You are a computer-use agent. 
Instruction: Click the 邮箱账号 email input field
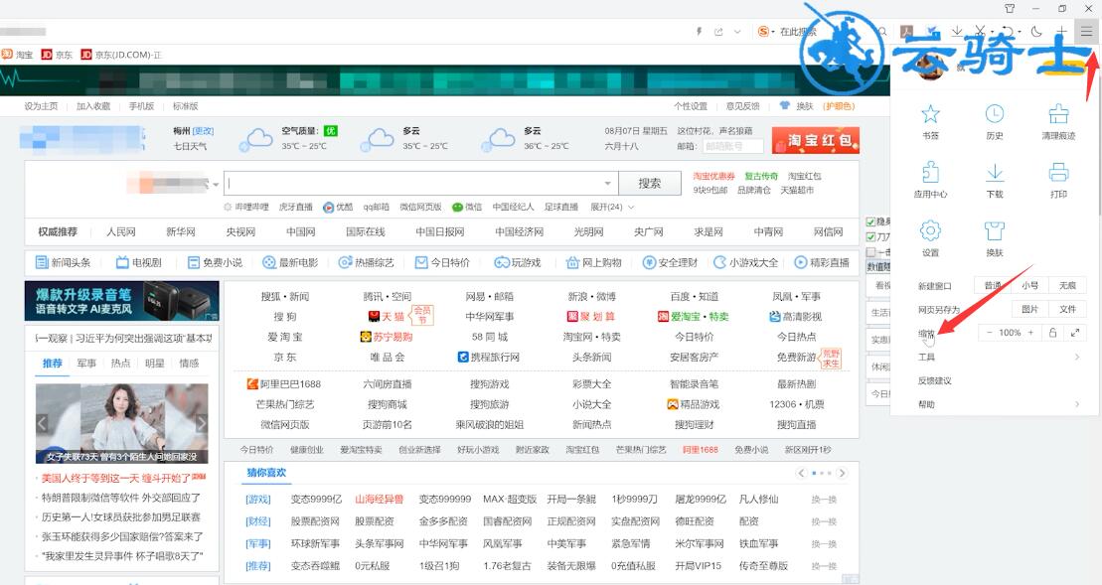pyautogui.click(x=732, y=146)
